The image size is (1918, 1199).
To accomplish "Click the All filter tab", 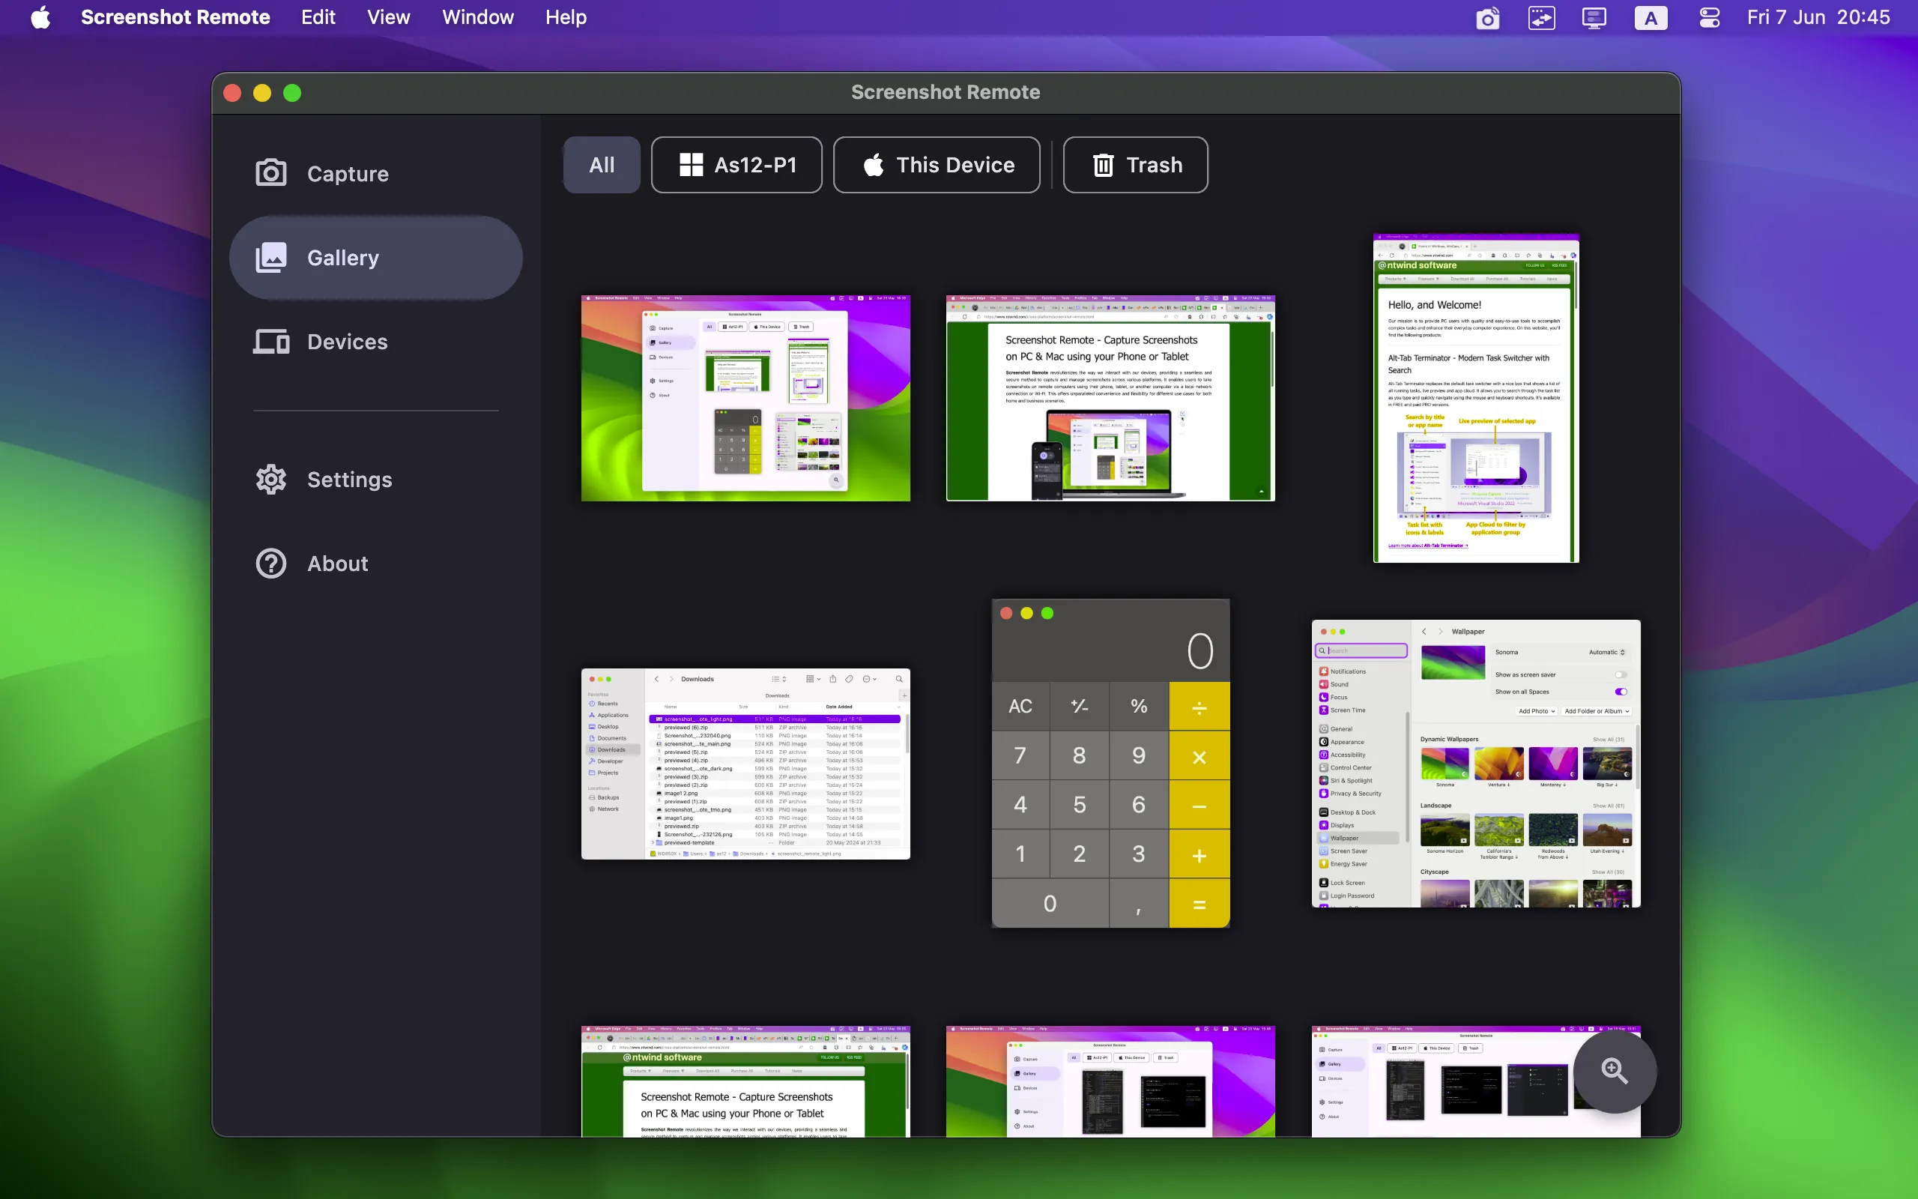I will 601,164.
